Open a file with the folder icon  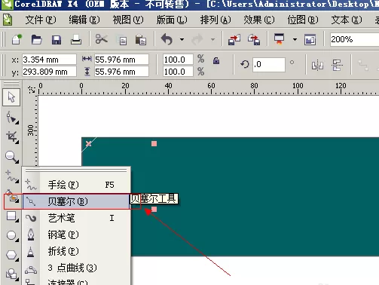(x=36, y=40)
